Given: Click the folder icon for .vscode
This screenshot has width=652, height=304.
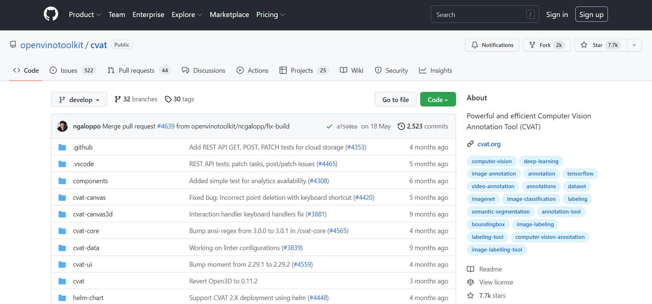Looking at the screenshot, I should pos(62,164).
